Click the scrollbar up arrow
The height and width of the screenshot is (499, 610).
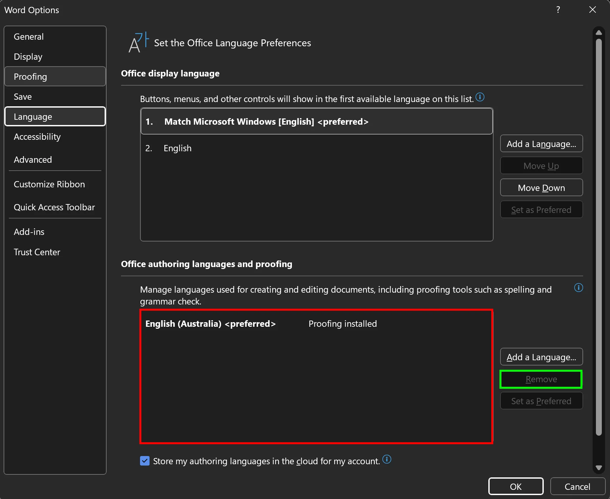[599, 32]
